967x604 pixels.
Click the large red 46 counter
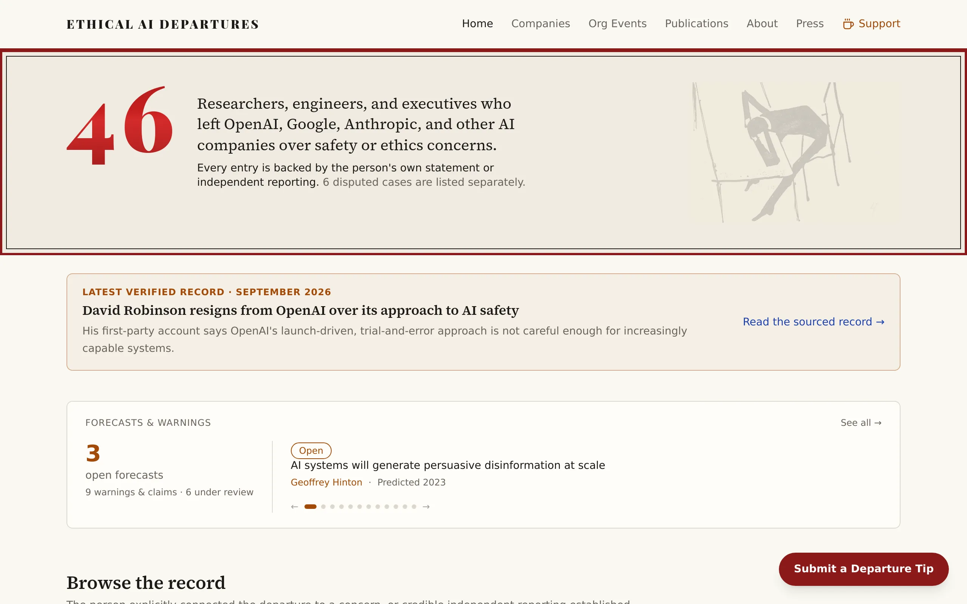coord(119,126)
